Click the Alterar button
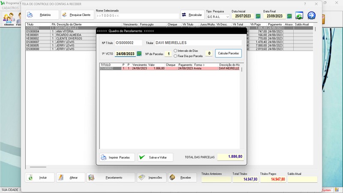The width and height of the screenshot is (343, 193). 70,178
